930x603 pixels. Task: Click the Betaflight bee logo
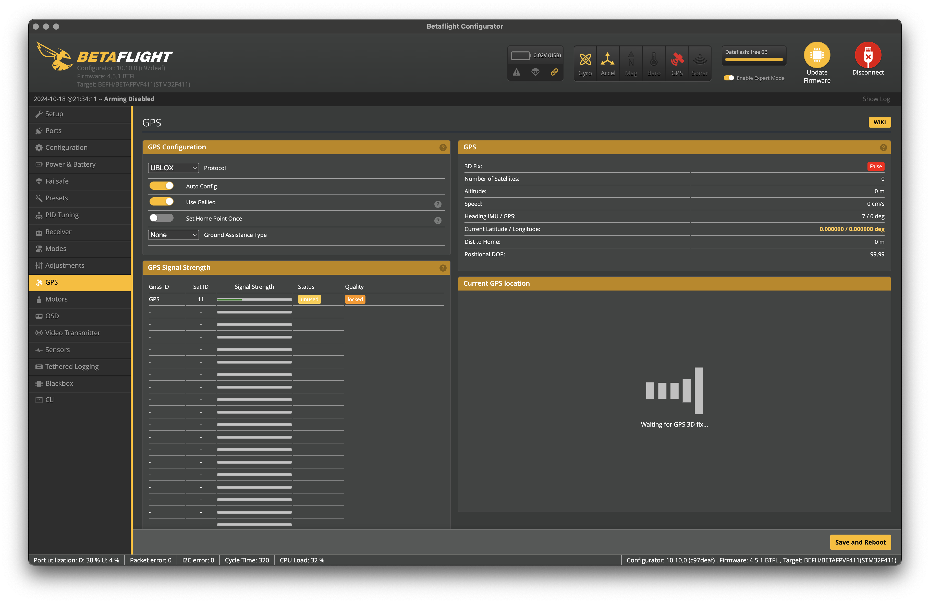55,56
